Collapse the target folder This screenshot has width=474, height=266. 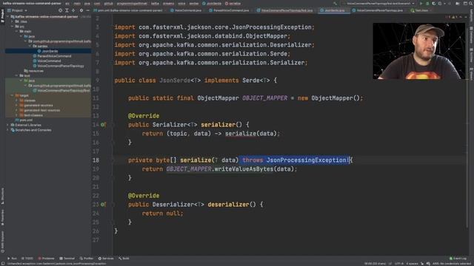[x=12, y=95]
